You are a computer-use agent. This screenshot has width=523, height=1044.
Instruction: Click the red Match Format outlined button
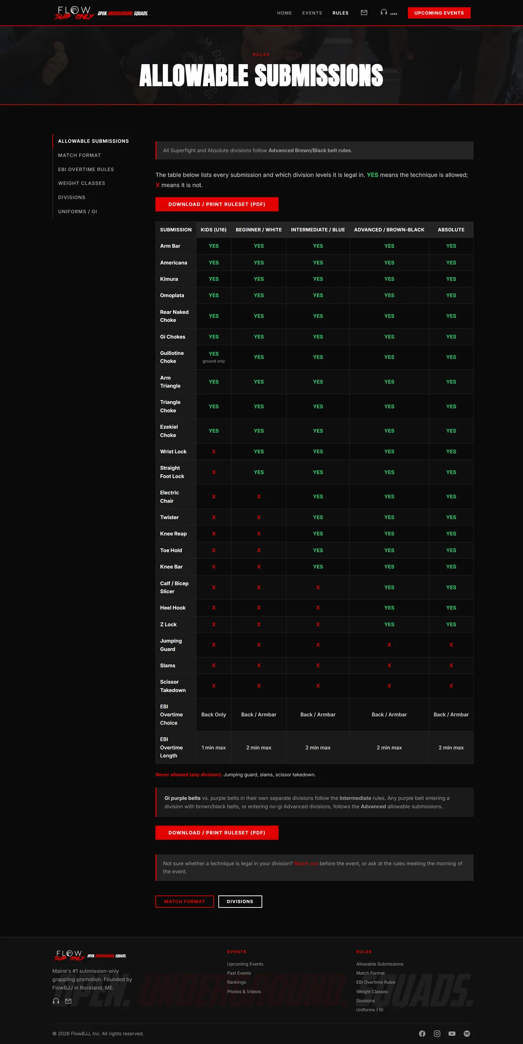(x=184, y=901)
